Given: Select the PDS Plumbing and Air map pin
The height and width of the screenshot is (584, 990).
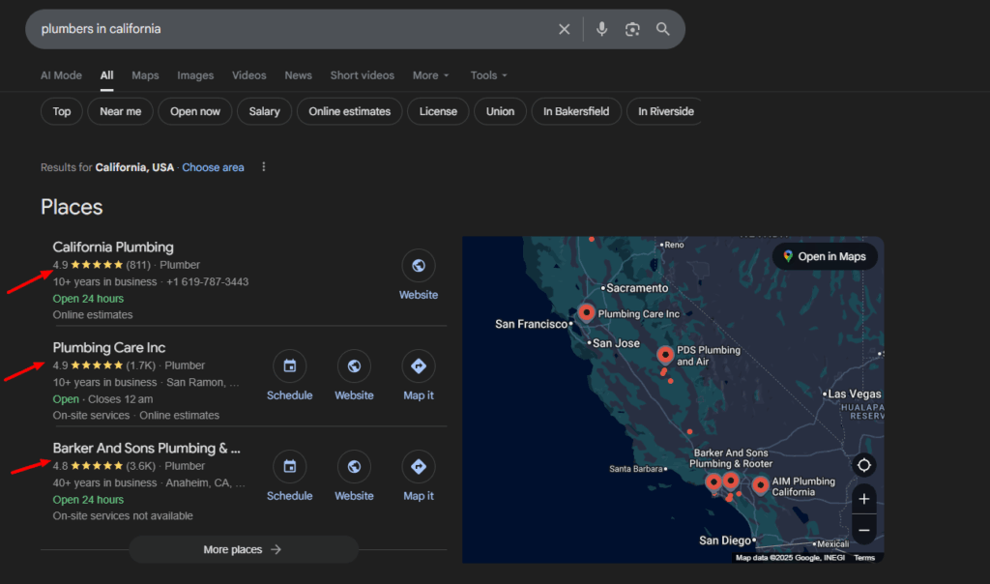Looking at the screenshot, I should [665, 355].
